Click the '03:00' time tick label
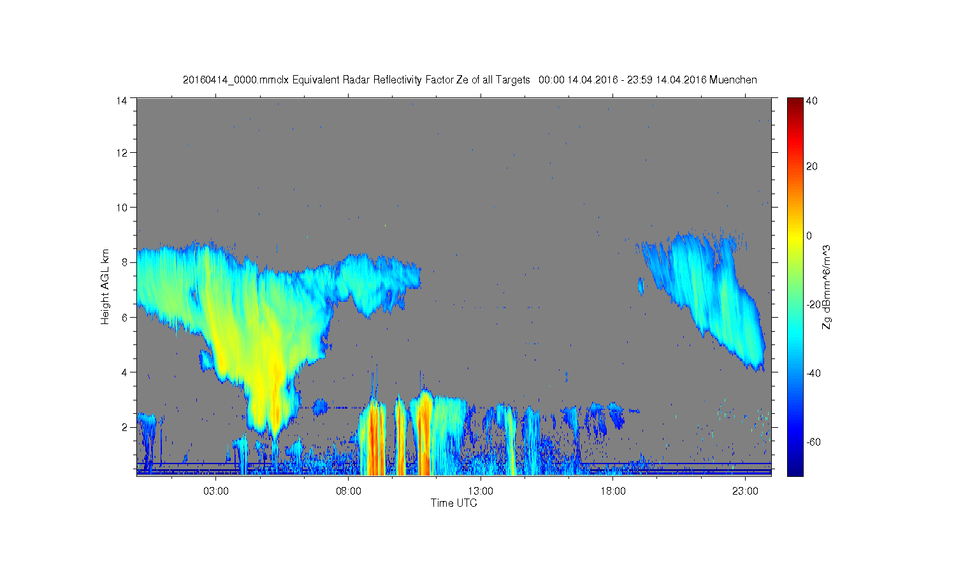956x573 pixels. tap(216, 491)
